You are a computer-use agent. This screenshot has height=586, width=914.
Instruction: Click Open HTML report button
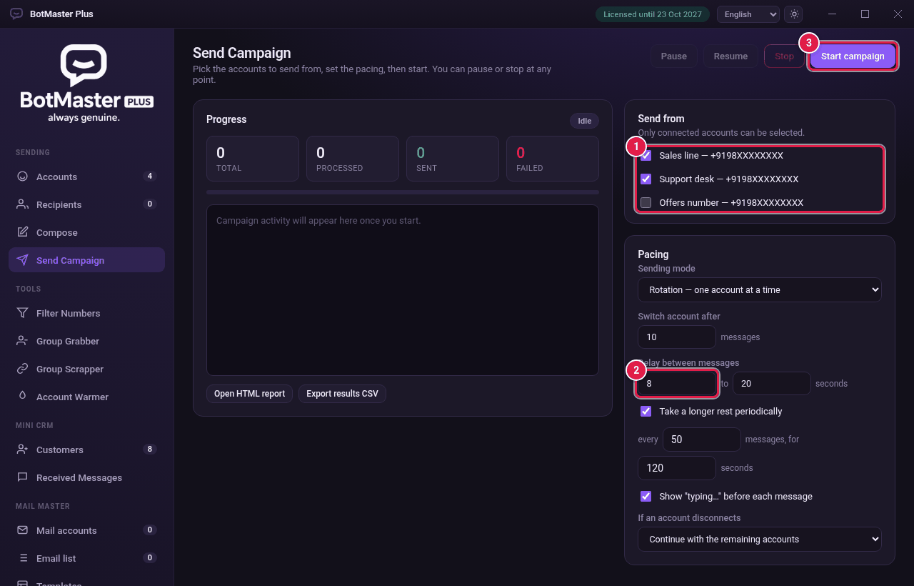coord(249,394)
